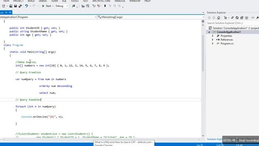Image resolution: width=259 pixels, height=146 pixels.
Task: Click the editor split window plus handle
Action: [203, 21]
